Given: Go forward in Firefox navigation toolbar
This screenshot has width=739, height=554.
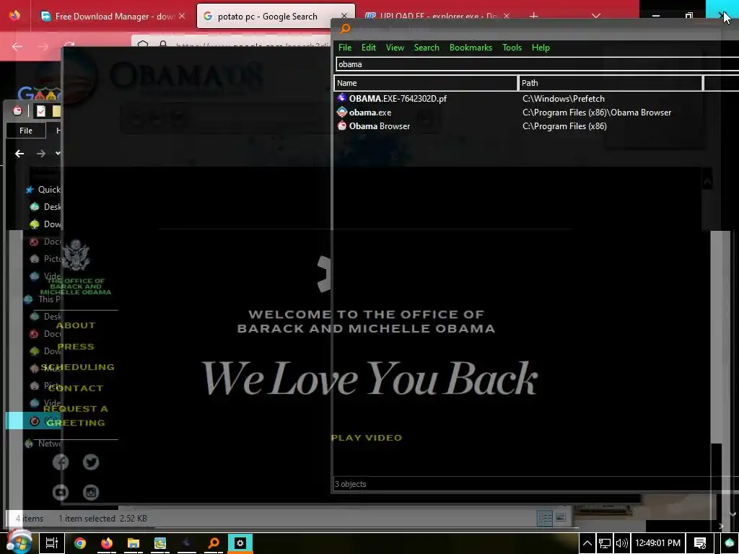Looking at the screenshot, I should point(43,46).
